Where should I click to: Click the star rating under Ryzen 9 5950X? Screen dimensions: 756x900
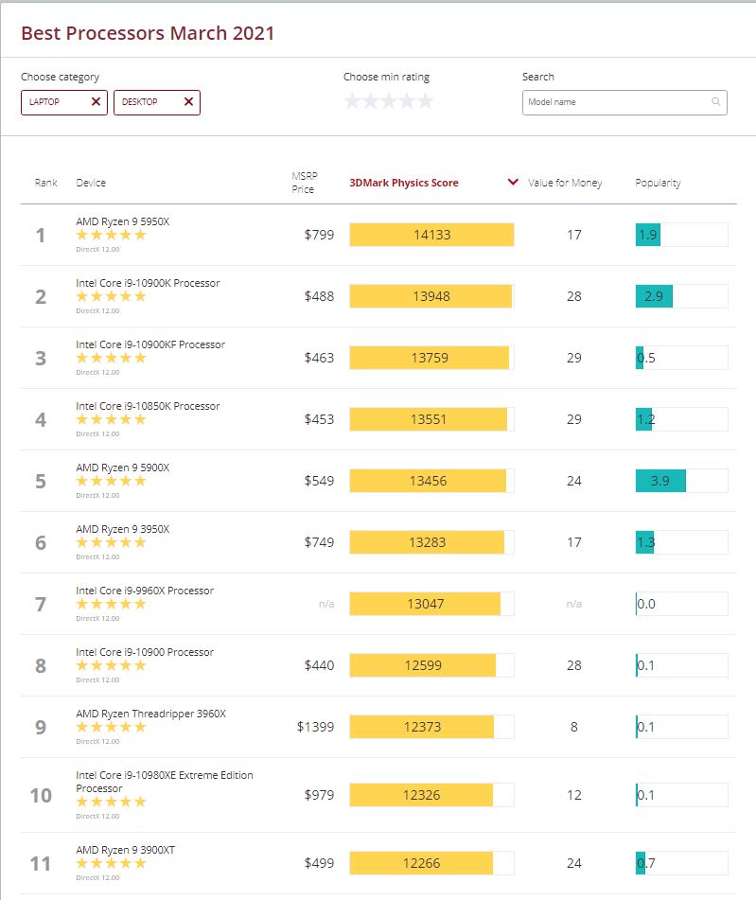point(112,235)
